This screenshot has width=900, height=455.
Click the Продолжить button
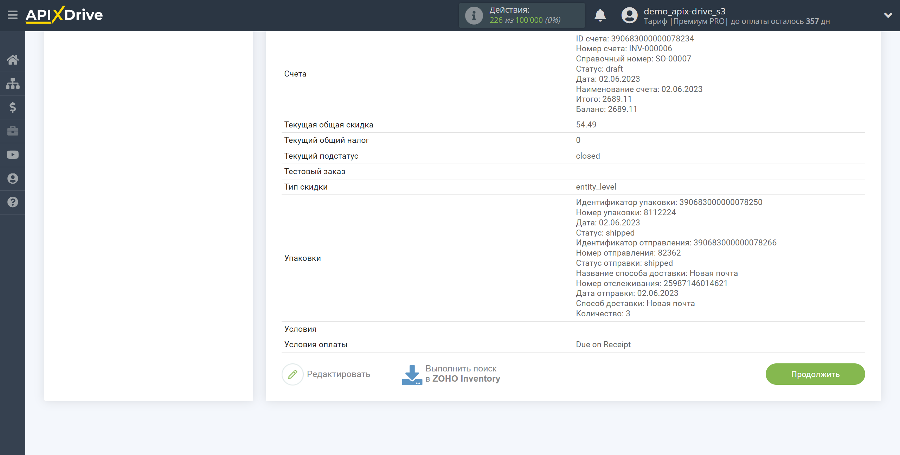click(x=815, y=374)
